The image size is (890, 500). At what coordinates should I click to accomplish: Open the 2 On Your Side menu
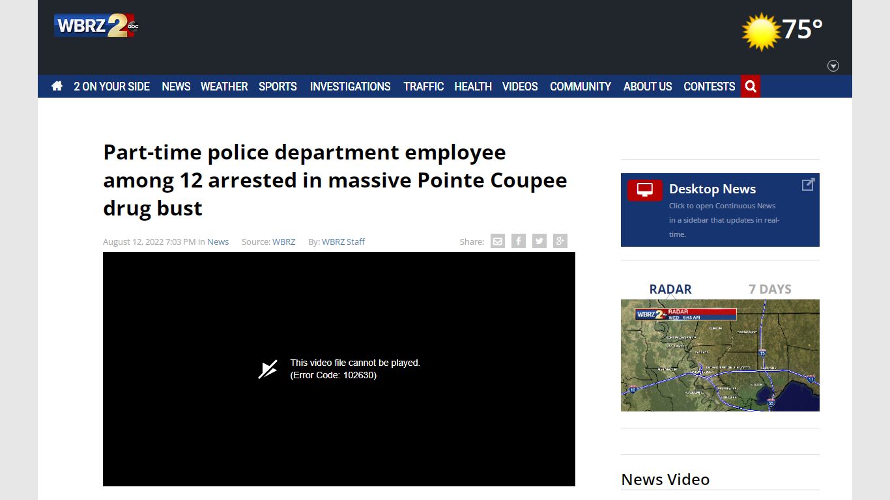(x=111, y=86)
